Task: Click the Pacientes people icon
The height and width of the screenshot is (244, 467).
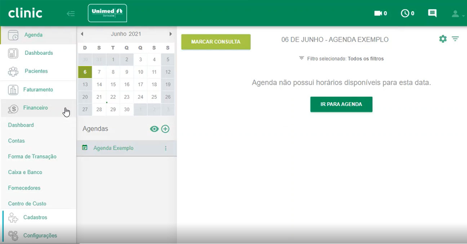Action: click(13, 71)
